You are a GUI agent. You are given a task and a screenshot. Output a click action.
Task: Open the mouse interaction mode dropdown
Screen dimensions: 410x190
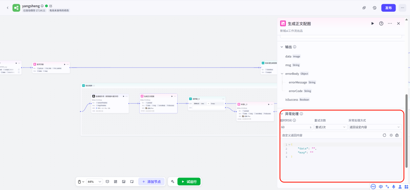pyautogui.click(x=81, y=182)
